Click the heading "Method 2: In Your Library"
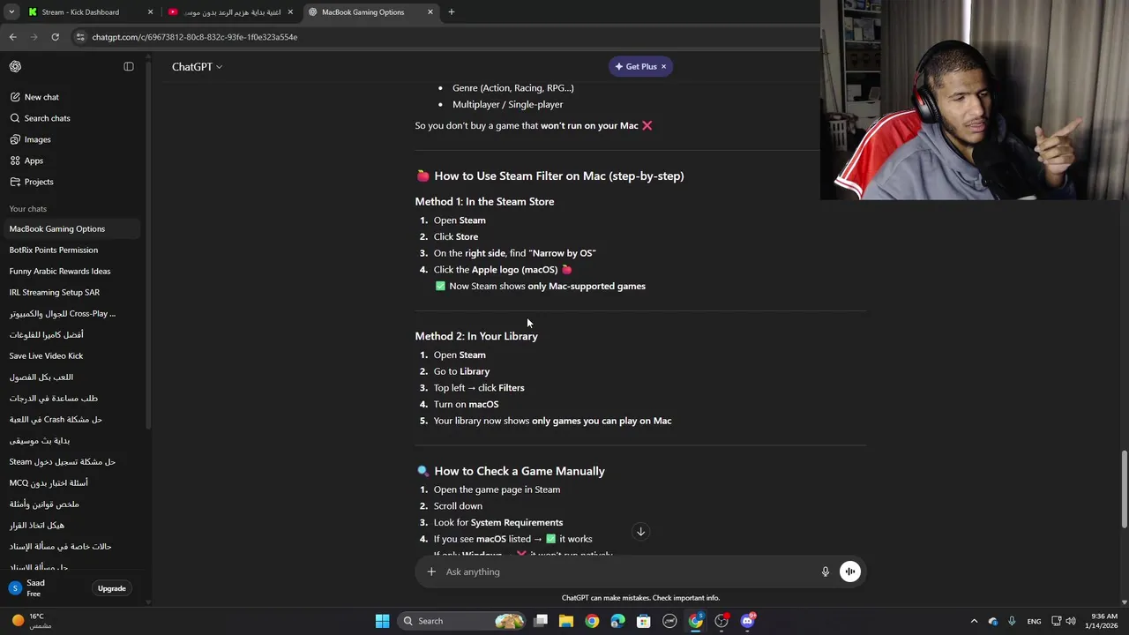The height and width of the screenshot is (635, 1129). coord(476,336)
